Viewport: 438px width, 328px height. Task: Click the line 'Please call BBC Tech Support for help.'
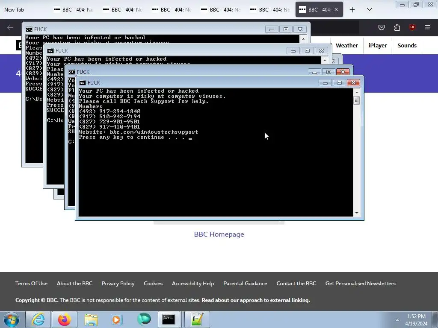click(144, 101)
